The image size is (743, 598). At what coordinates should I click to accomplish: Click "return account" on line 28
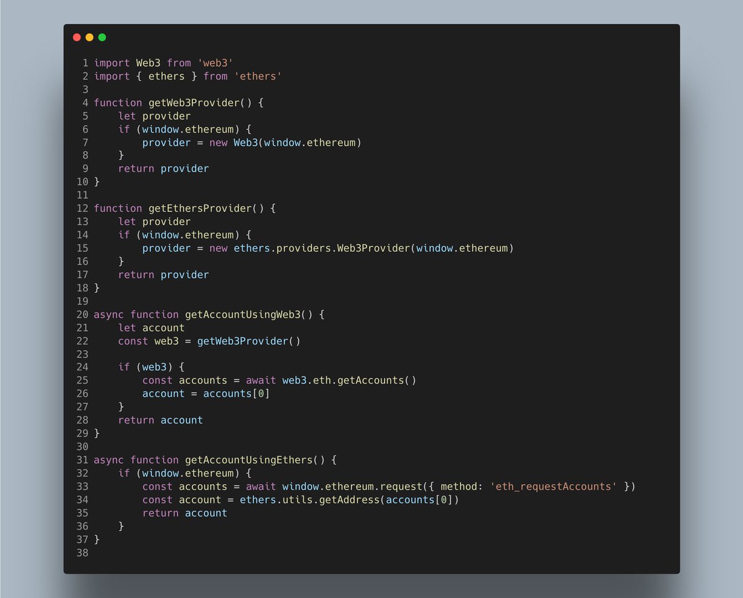pyautogui.click(x=161, y=420)
